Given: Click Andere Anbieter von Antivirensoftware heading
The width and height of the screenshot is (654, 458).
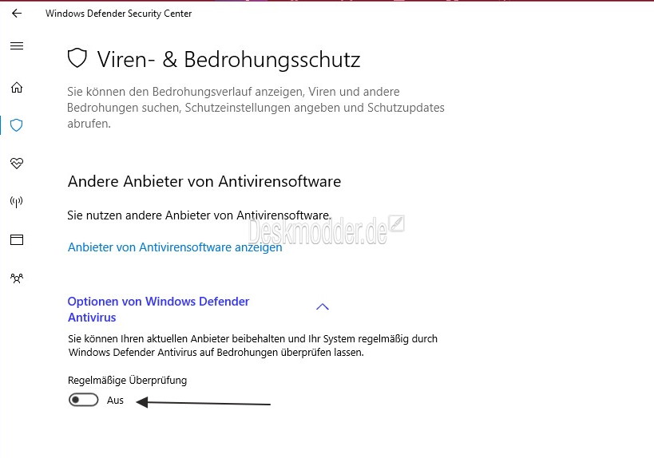Looking at the screenshot, I should (x=204, y=181).
